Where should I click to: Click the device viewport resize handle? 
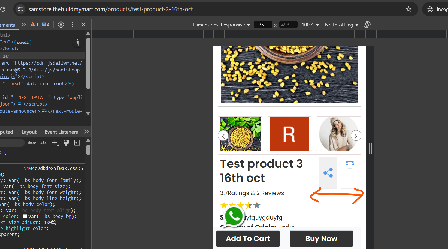pos(370,149)
